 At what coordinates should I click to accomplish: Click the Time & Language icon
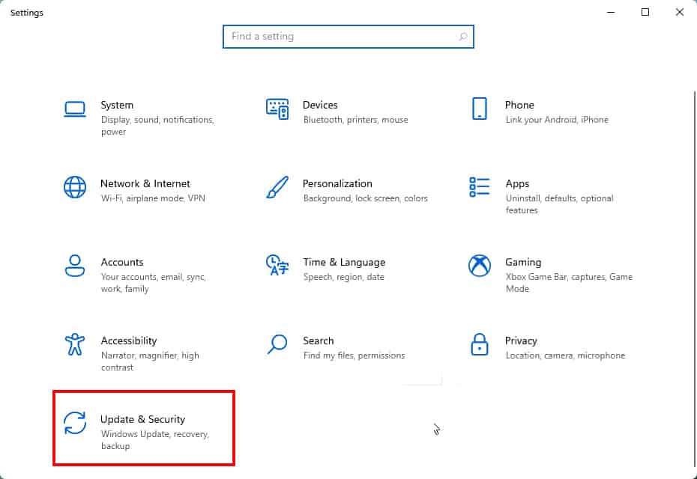(277, 265)
